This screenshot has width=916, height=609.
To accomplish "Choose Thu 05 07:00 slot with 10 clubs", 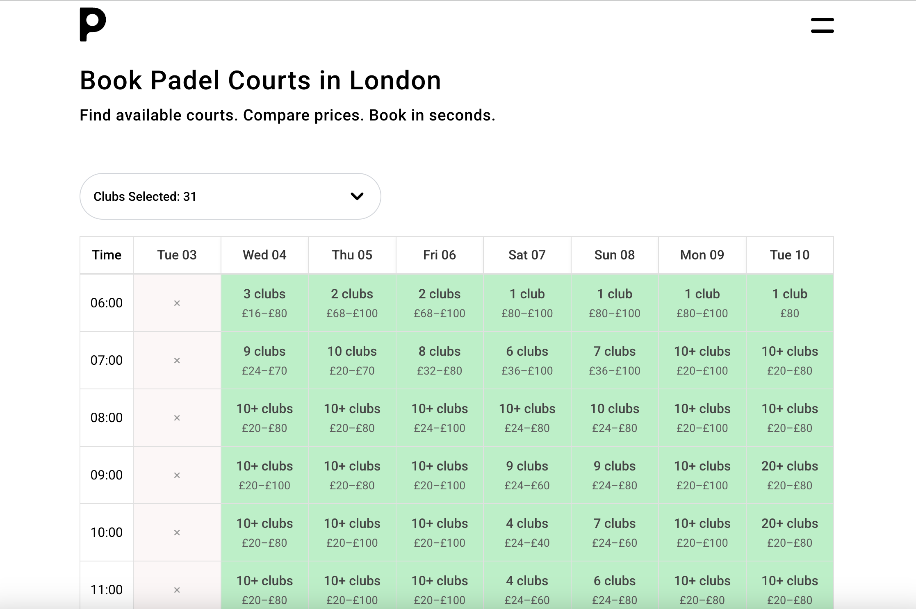I will point(352,361).
